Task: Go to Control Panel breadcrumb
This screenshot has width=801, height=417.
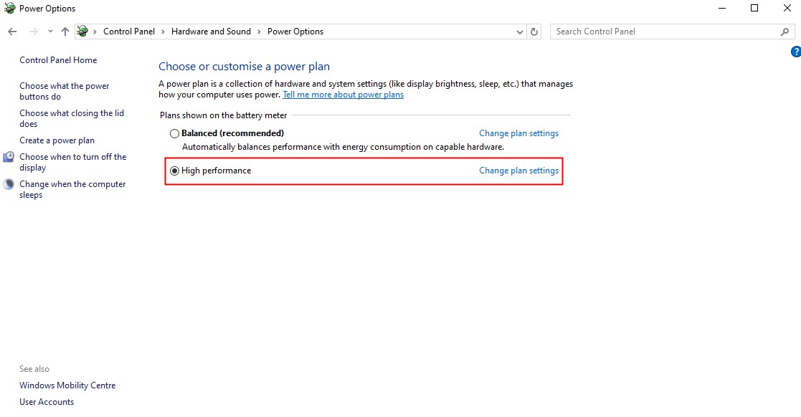Action: (x=129, y=32)
